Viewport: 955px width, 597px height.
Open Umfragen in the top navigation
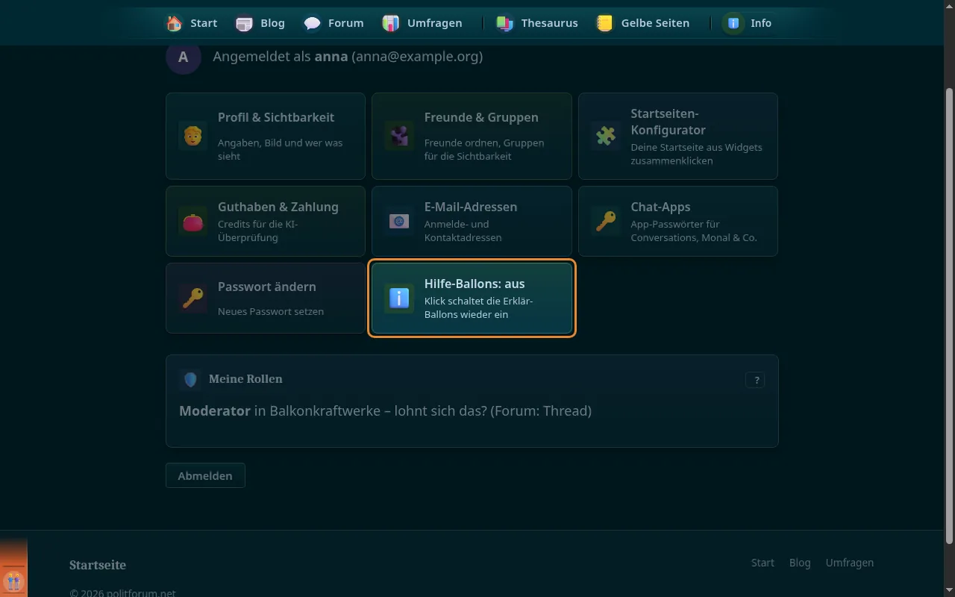434,23
